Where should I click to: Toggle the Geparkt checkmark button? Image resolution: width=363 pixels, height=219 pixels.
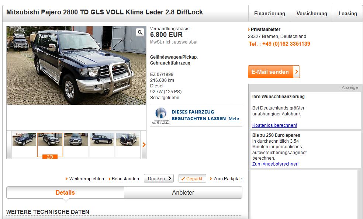192,178
